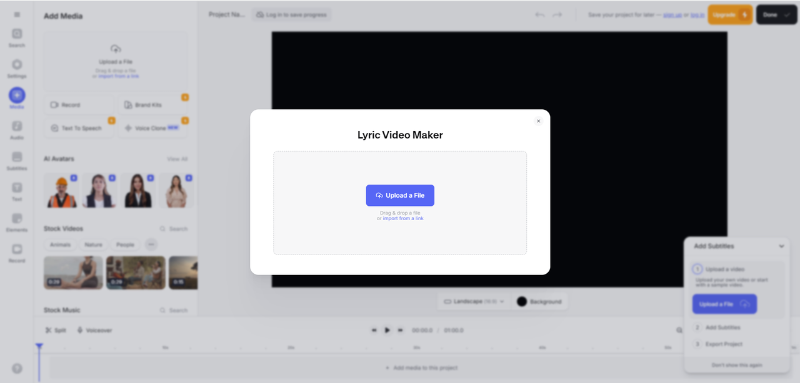Click the orange Upgrade button
This screenshot has height=383, width=800.
pos(730,14)
